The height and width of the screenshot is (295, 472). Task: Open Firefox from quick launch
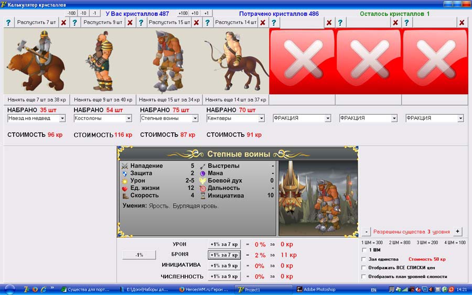coord(35,290)
